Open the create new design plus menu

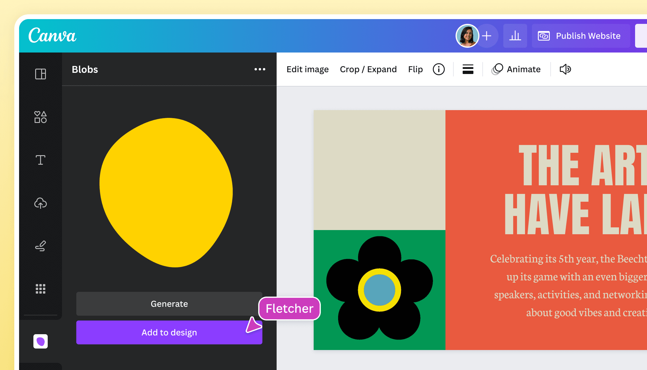pos(487,36)
